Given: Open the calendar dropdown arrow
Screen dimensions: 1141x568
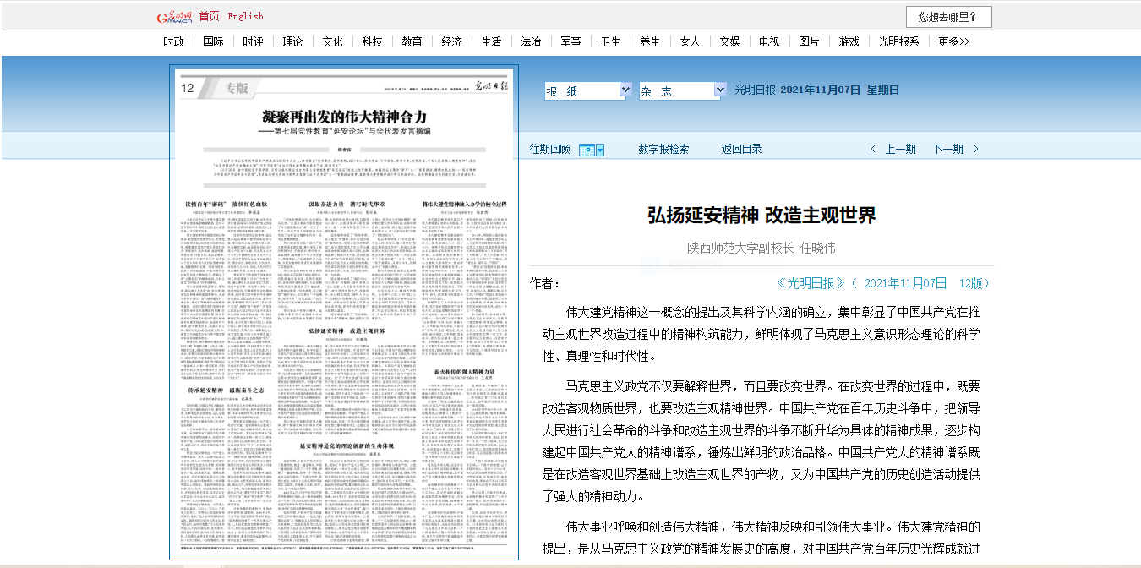Looking at the screenshot, I should tap(600, 150).
